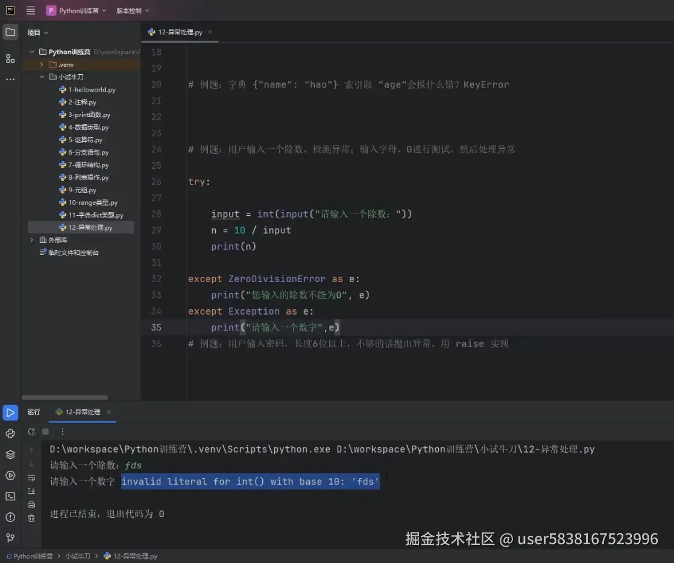Click the PyCharm logo icon
Screen dimensions: 674x563
coord(10,10)
